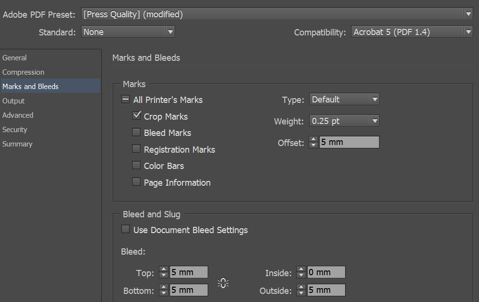Enable the Bleed Marks checkbox

point(136,133)
